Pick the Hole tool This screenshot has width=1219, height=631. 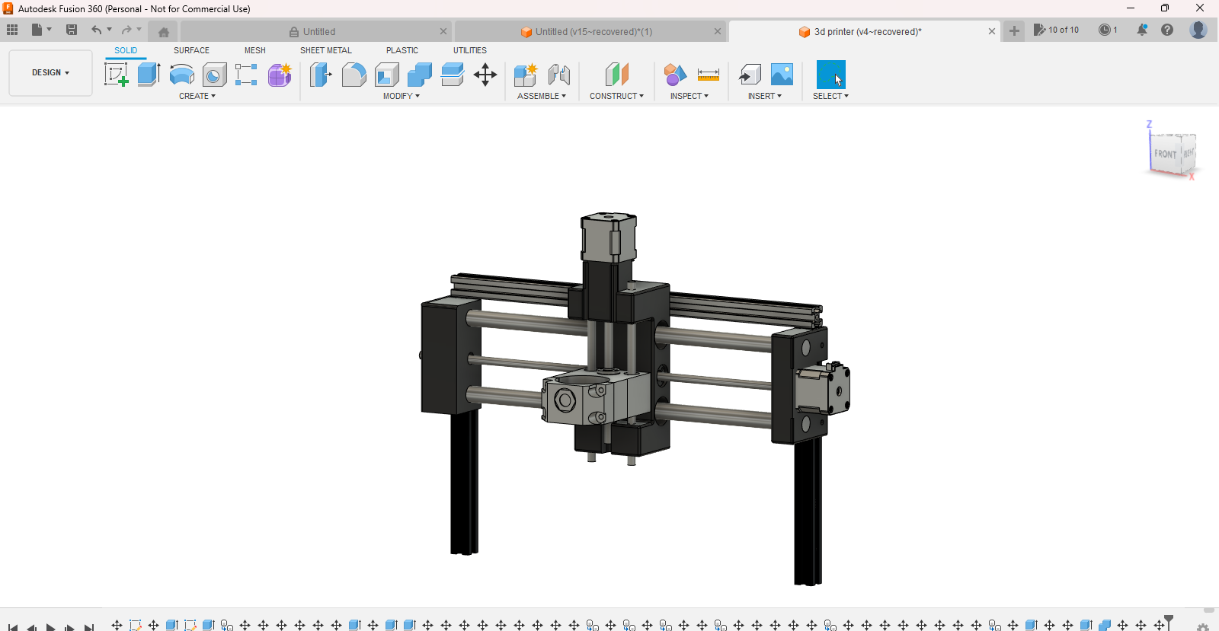[x=214, y=75]
